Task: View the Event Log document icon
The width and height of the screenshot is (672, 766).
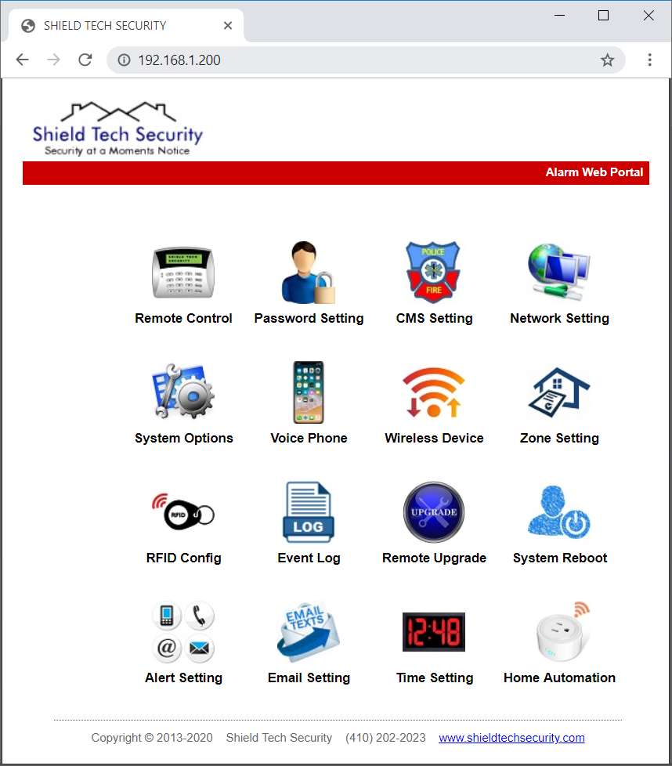Action: coord(309,512)
